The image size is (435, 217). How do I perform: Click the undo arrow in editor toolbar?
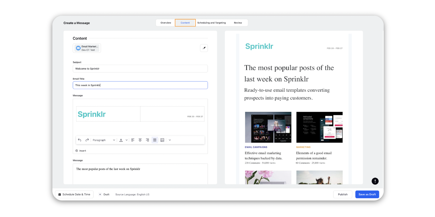(x=80, y=140)
